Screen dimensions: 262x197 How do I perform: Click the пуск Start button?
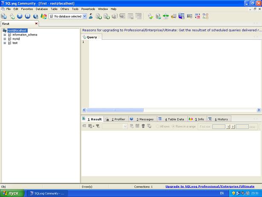[x=12, y=193]
